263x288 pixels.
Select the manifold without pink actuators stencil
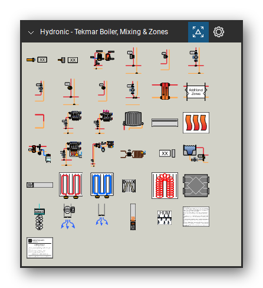click(x=72, y=122)
